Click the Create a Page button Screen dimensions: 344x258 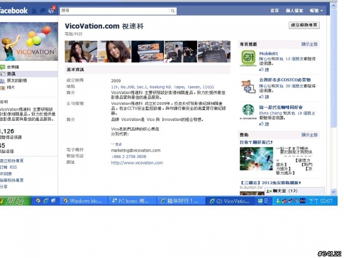pyautogui.click(x=304, y=25)
